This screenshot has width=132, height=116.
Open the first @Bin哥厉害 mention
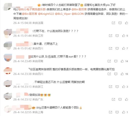click(79, 9)
